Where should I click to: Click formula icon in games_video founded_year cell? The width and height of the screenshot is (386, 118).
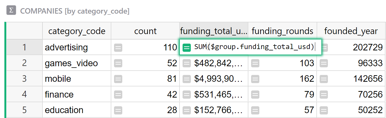coord(324,63)
